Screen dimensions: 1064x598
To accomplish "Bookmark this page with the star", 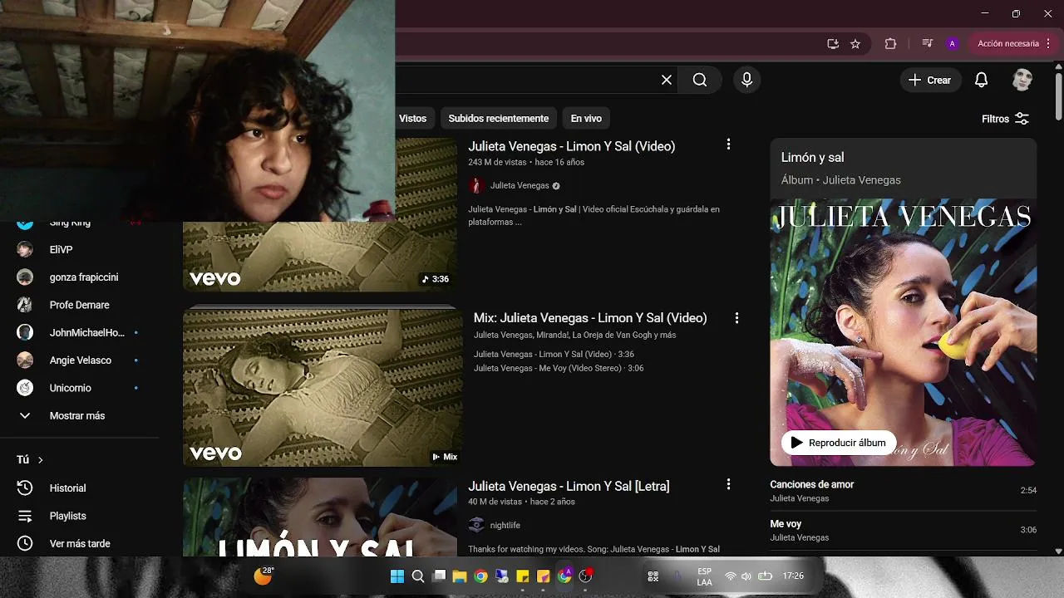I will [855, 44].
